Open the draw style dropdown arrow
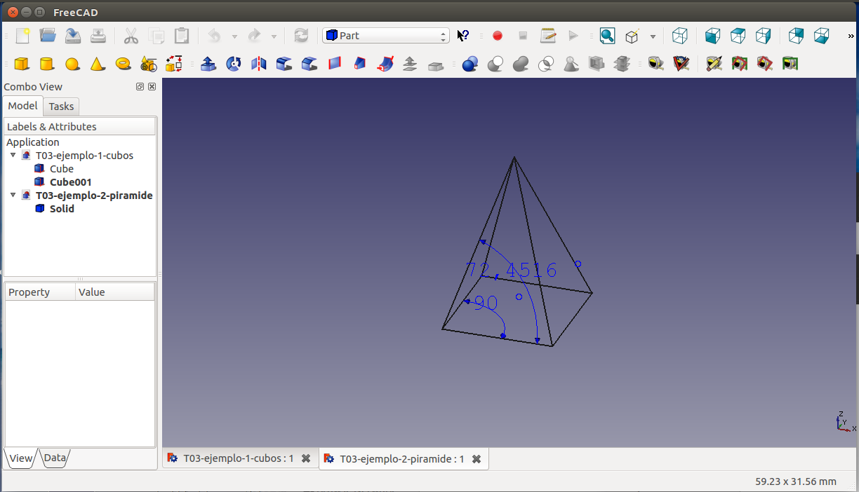The width and height of the screenshot is (859, 492). pyautogui.click(x=653, y=36)
